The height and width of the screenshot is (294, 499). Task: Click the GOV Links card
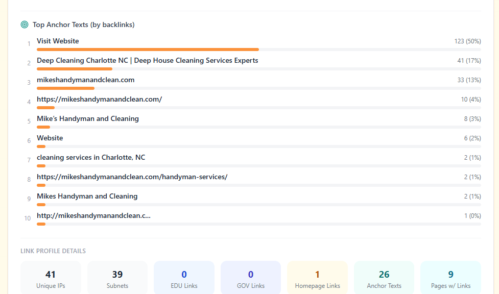[x=250, y=278]
